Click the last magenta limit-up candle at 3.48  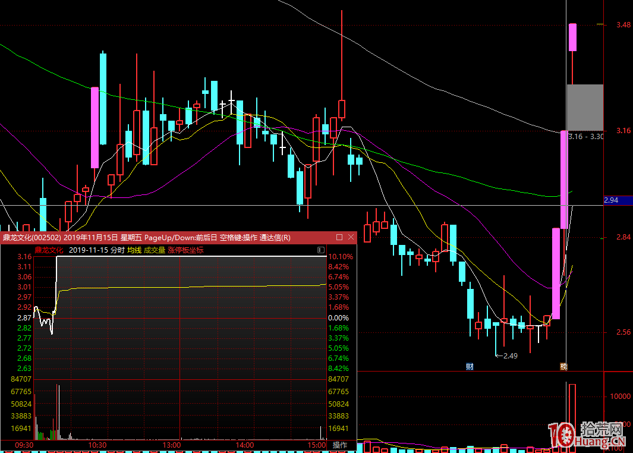(572, 37)
